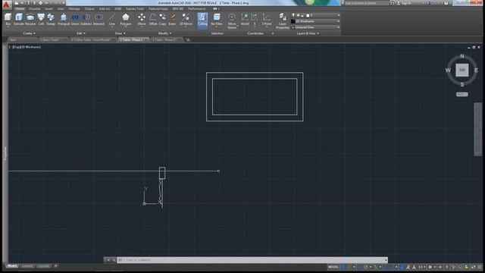This screenshot has height=273, width=485.
Task: Click the AutoCAD application menu logo
Action: point(7,5)
